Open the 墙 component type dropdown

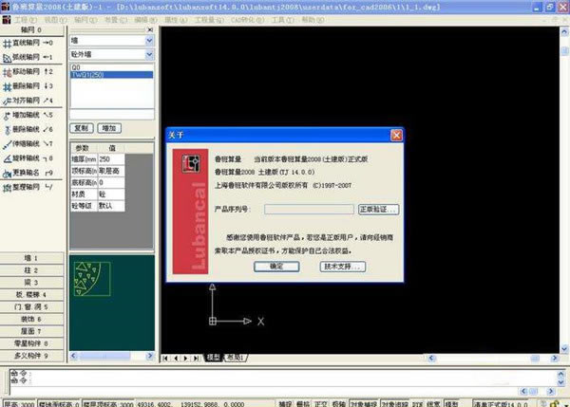pos(149,41)
